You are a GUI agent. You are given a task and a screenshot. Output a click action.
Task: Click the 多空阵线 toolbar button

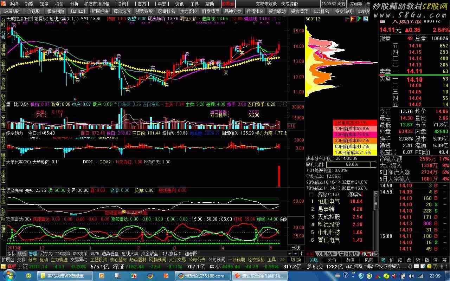coord(343,11)
